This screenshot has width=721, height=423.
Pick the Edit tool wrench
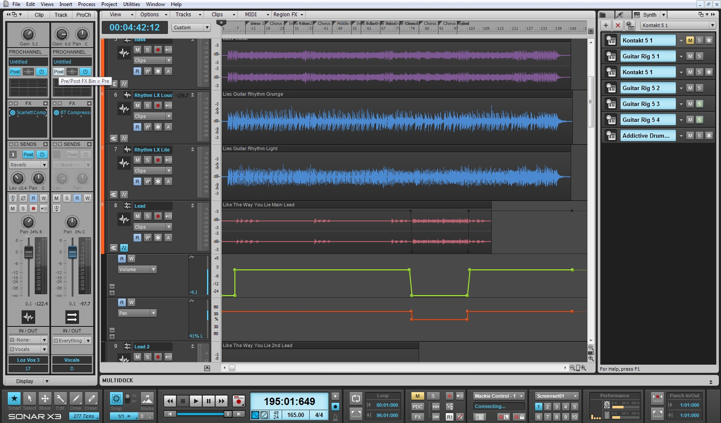pyautogui.click(x=61, y=399)
